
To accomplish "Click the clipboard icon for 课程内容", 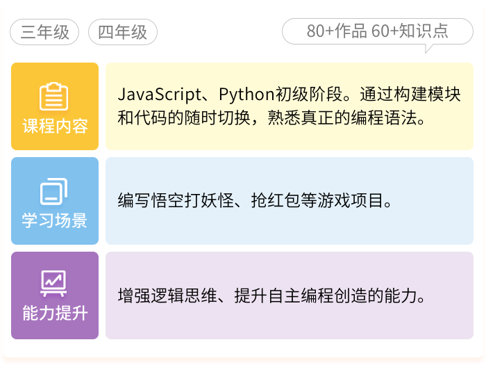I will click(x=54, y=97).
